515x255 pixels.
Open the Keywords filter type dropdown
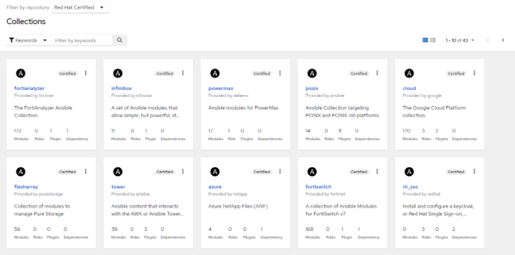tap(28, 40)
